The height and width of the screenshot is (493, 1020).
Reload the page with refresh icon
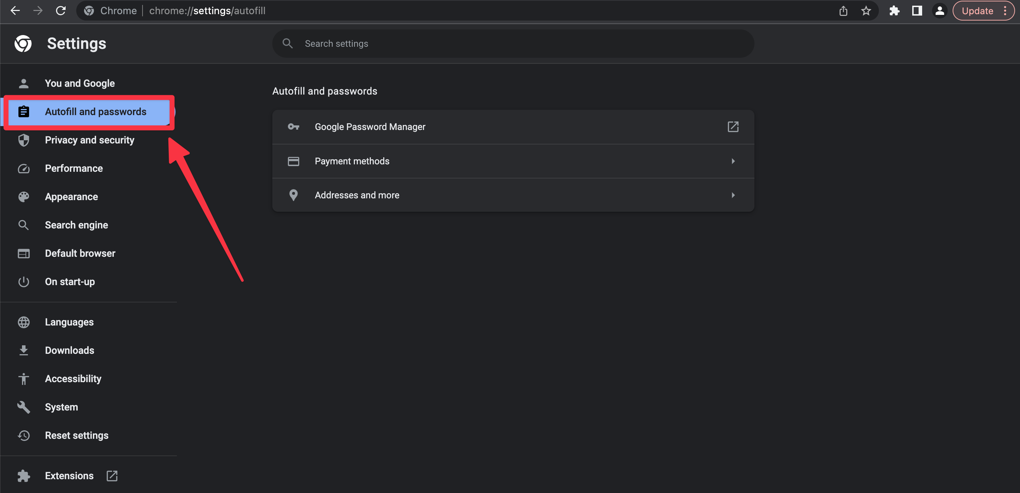(61, 11)
